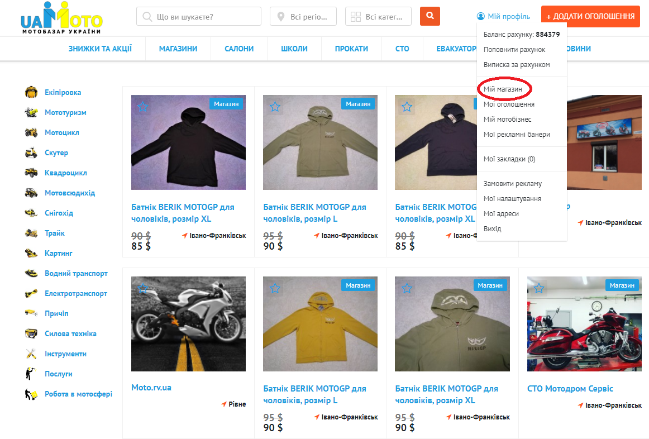Open the СТО Мотодром Сервіс title link
The height and width of the screenshot is (439, 649).
pos(570,389)
